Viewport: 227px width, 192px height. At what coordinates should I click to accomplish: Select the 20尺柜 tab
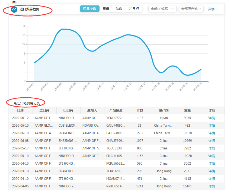tap(133, 9)
